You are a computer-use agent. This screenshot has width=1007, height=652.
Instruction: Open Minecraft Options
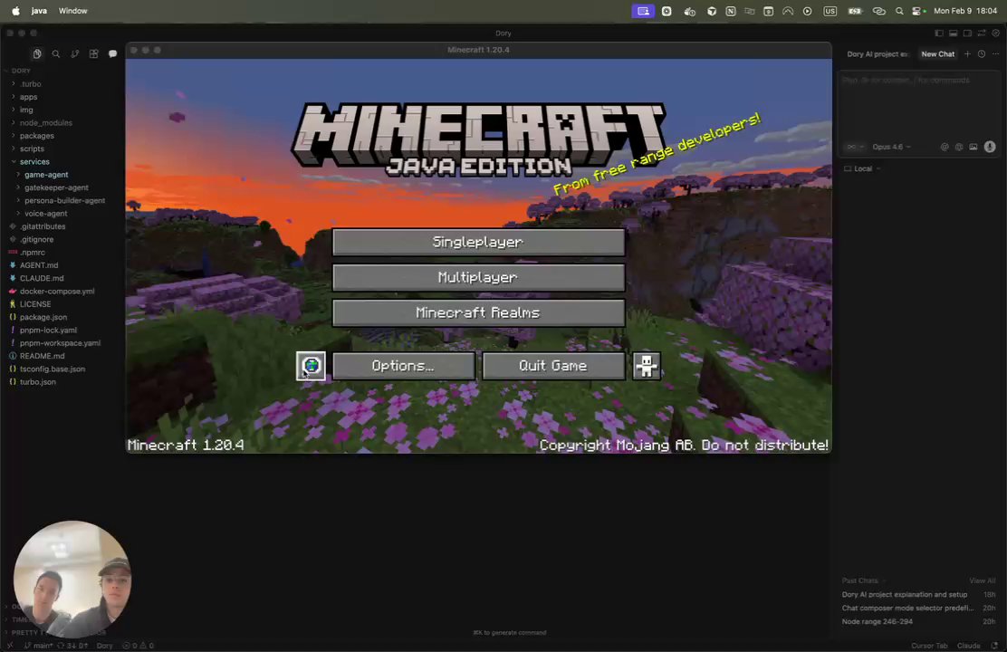tap(403, 366)
